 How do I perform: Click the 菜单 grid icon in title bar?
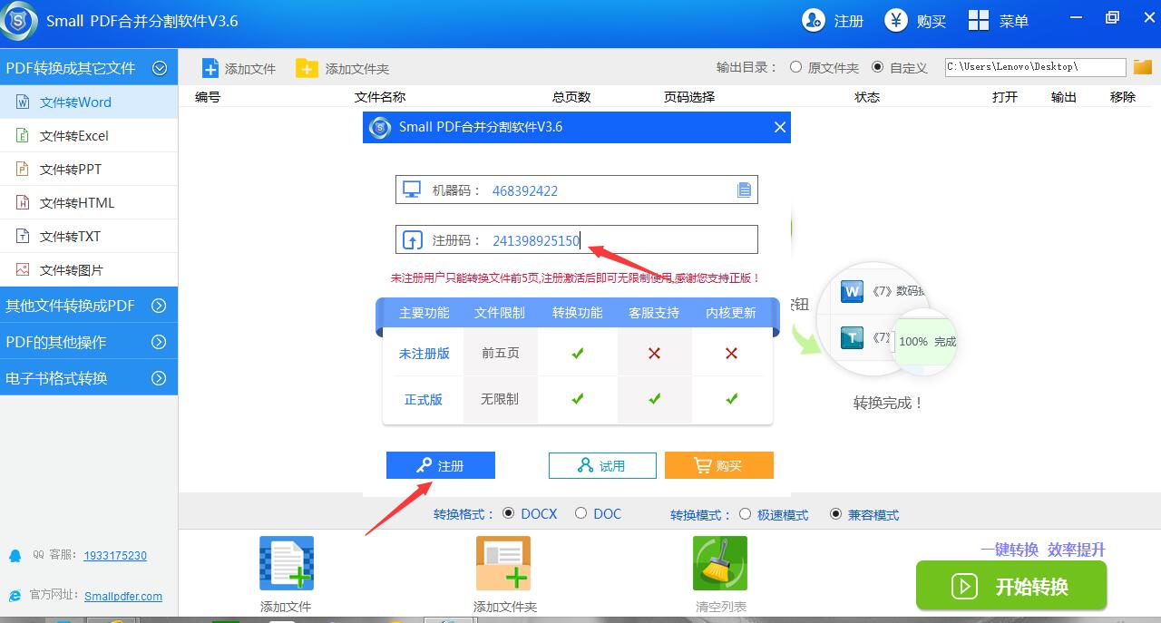[979, 20]
